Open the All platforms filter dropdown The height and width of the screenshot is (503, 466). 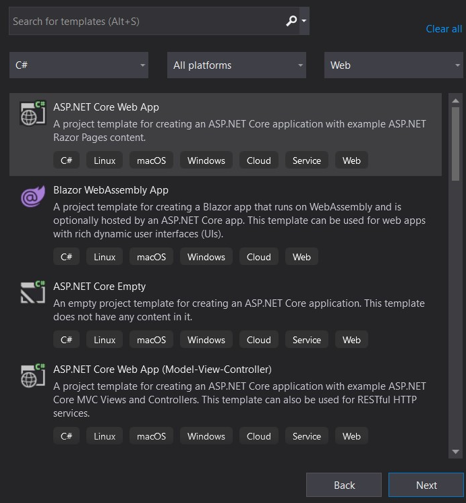coord(237,65)
